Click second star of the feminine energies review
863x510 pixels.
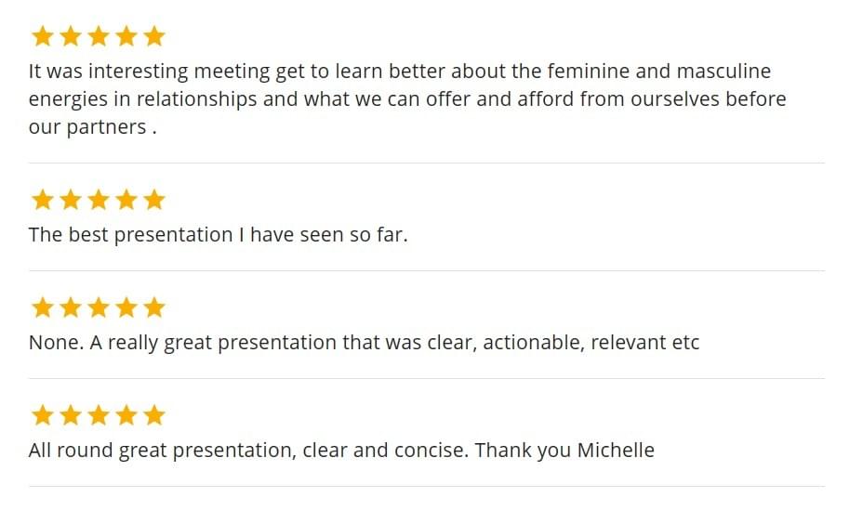[71, 36]
